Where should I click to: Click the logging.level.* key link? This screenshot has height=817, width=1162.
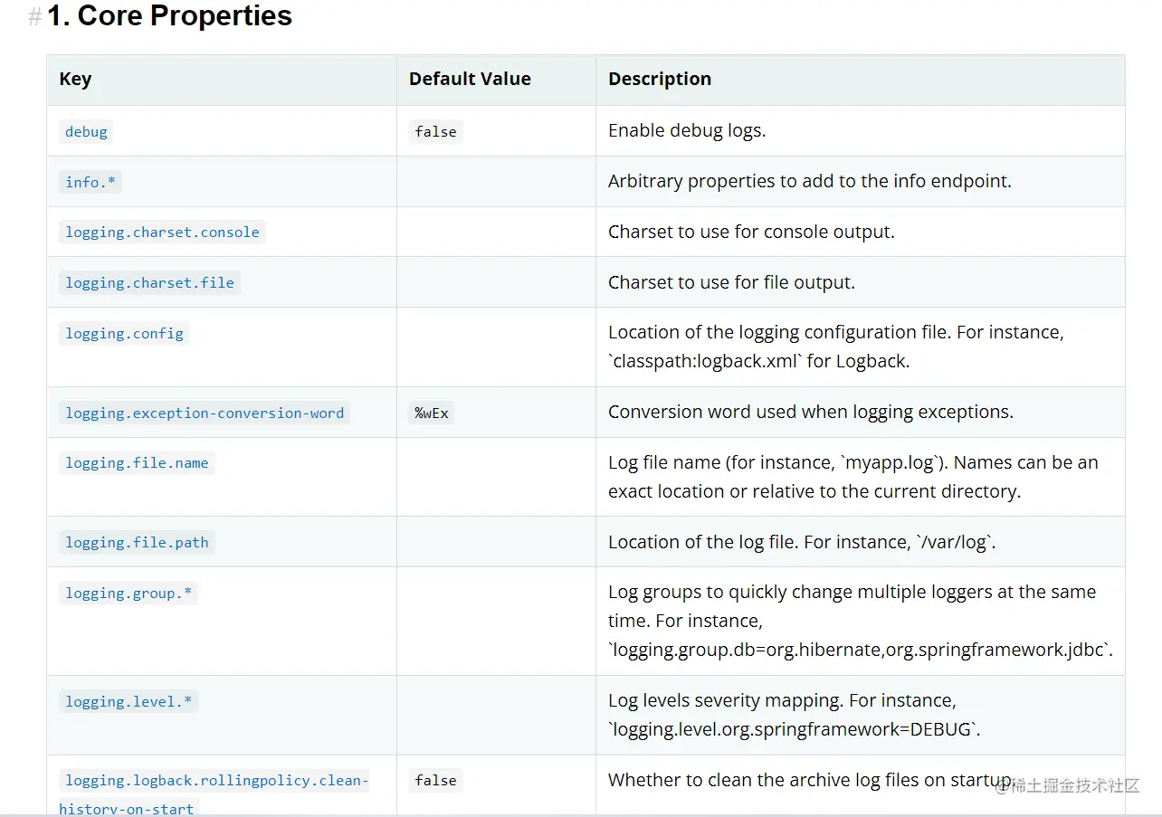coord(129,702)
